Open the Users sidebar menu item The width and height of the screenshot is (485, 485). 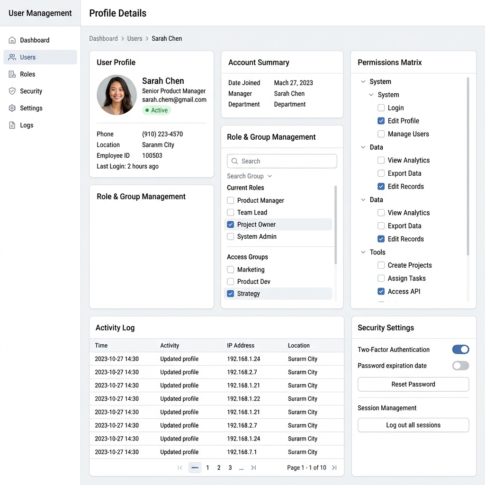coord(40,57)
